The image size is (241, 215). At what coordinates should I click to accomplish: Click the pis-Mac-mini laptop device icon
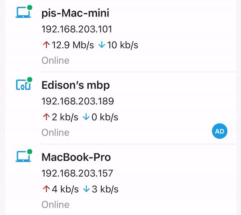tap(24, 12)
